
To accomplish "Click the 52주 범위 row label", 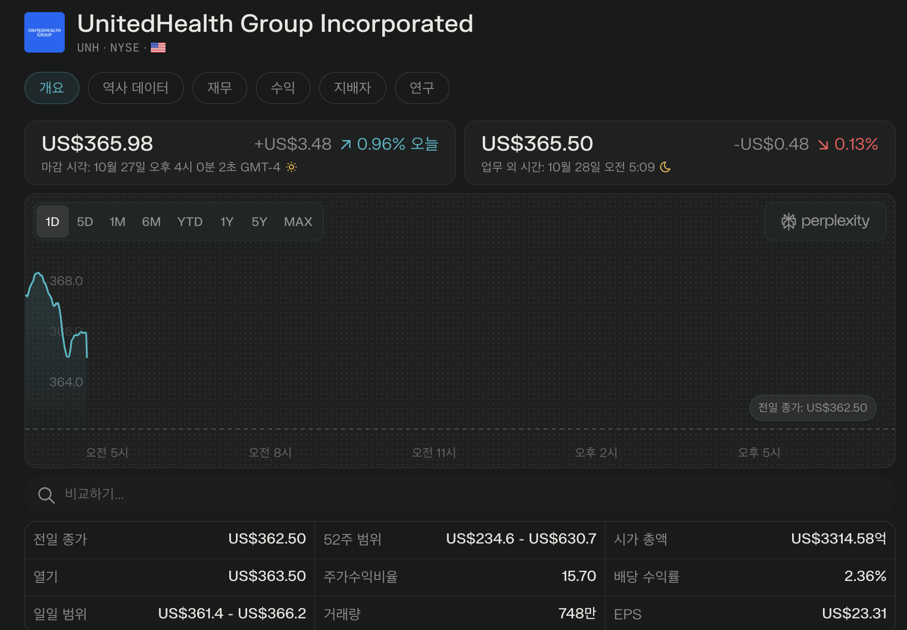I will click(x=352, y=539).
